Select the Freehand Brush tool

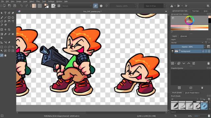tap(2, 17)
